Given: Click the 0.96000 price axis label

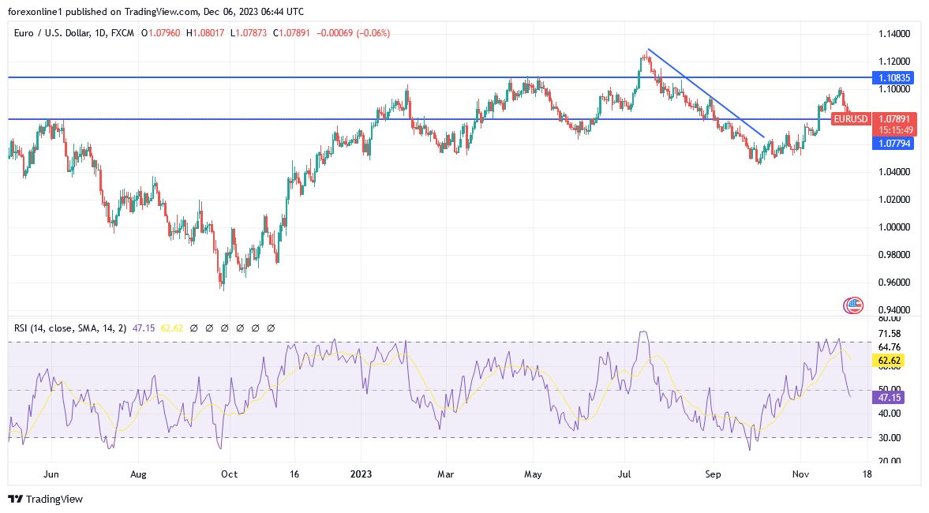Looking at the screenshot, I should click(x=894, y=282).
